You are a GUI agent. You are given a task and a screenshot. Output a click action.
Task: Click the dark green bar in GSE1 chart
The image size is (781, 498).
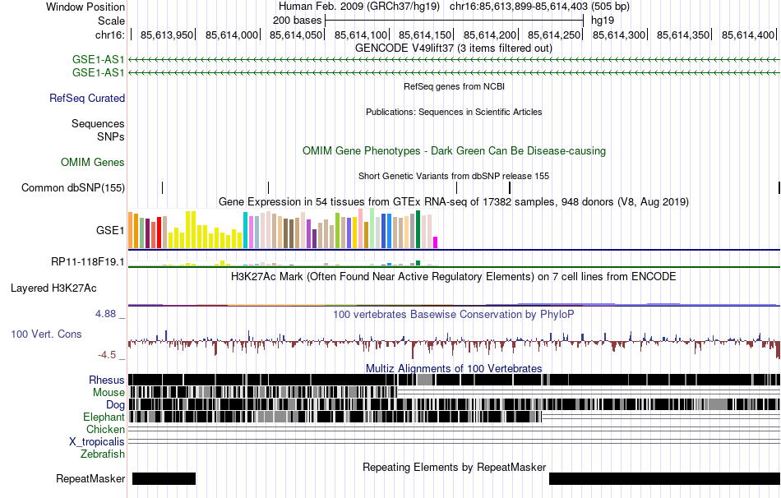tap(418, 229)
